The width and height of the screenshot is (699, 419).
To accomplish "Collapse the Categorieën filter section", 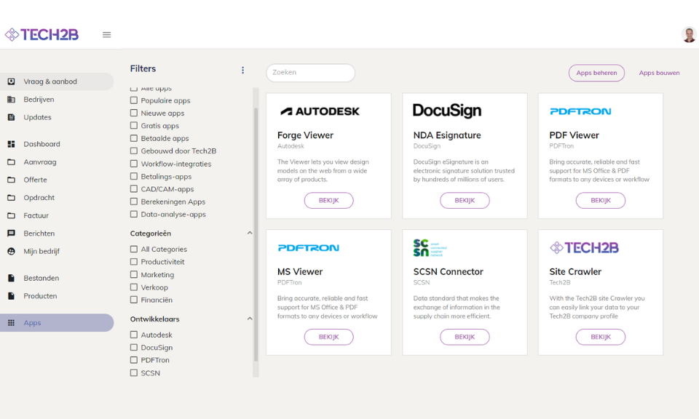I will click(250, 233).
